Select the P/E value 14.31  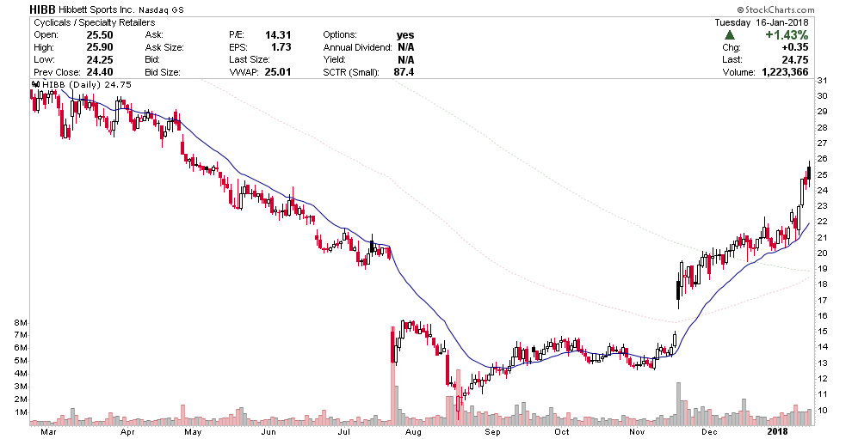tap(278, 35)
